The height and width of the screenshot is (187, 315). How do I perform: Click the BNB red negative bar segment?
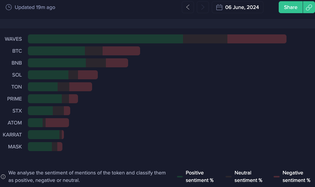tap(117, 63)
